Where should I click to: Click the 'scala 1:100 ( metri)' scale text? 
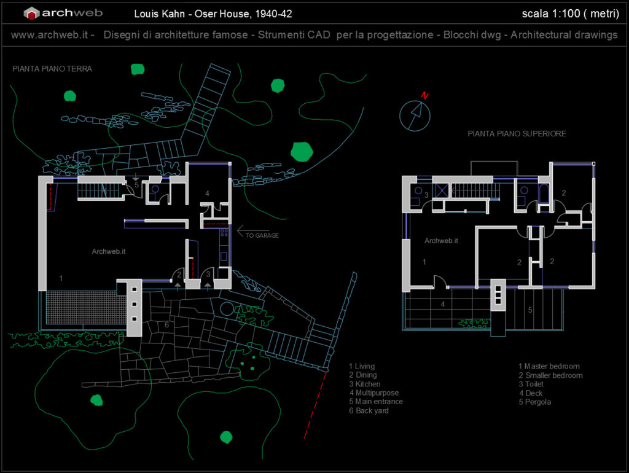click(571, 14)
